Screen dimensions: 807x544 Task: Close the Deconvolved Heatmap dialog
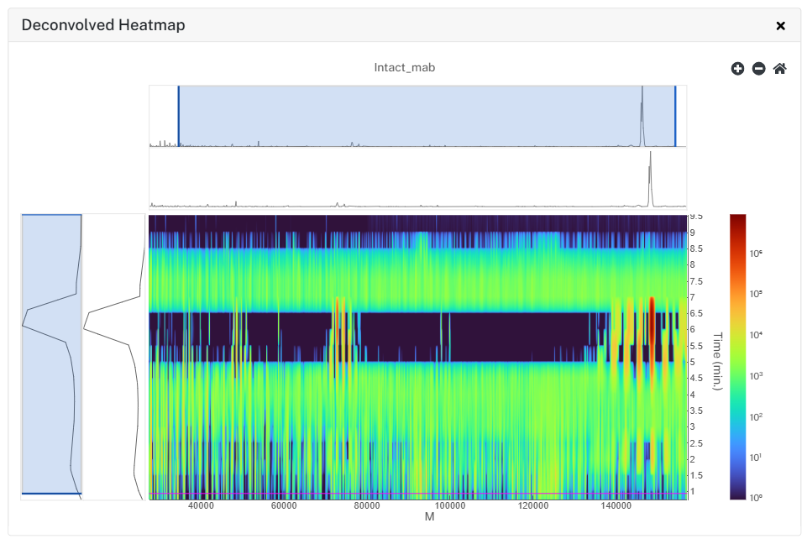coord(781,26)
